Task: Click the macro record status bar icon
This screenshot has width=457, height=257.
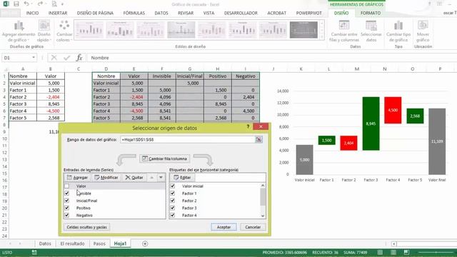Action: coord(34,252)
